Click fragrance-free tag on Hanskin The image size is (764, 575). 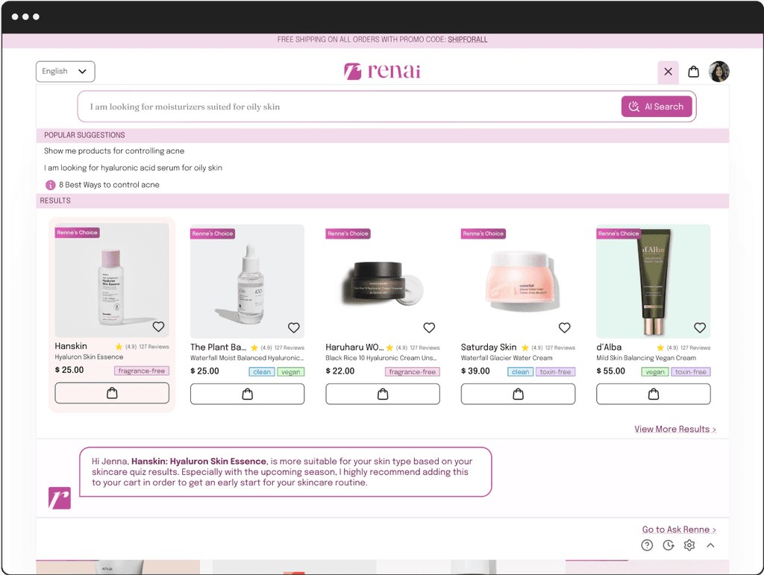click(142, 371)
